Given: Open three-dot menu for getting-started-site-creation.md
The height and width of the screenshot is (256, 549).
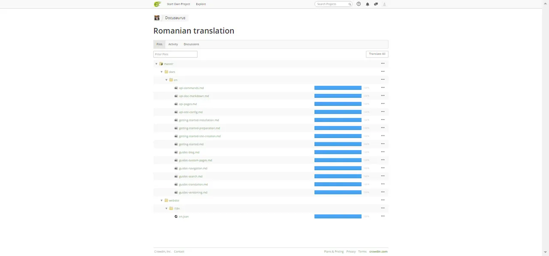Looking at the screenshot, I should [x=383, y=136].
